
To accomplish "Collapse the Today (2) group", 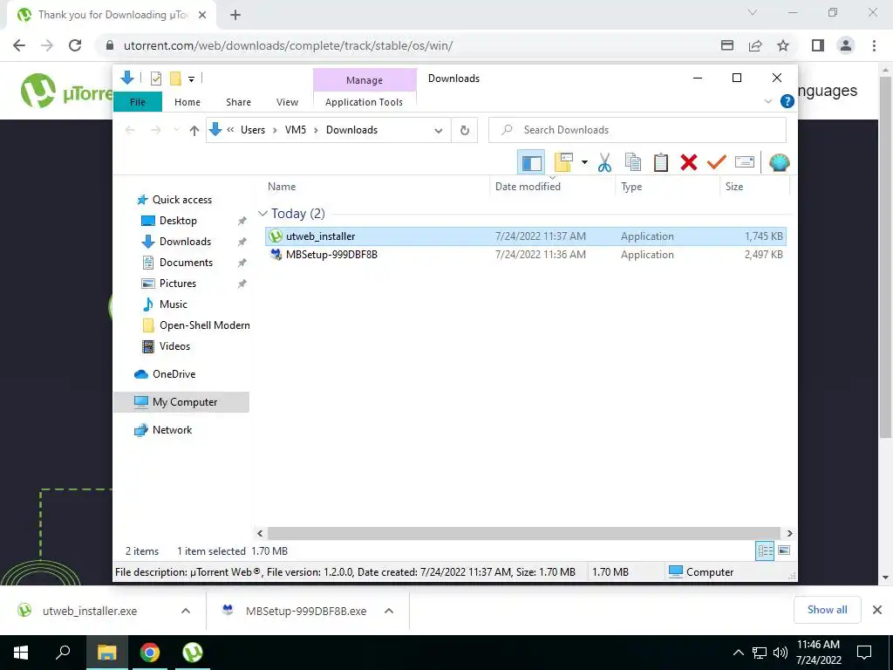I will pos(262,213).
